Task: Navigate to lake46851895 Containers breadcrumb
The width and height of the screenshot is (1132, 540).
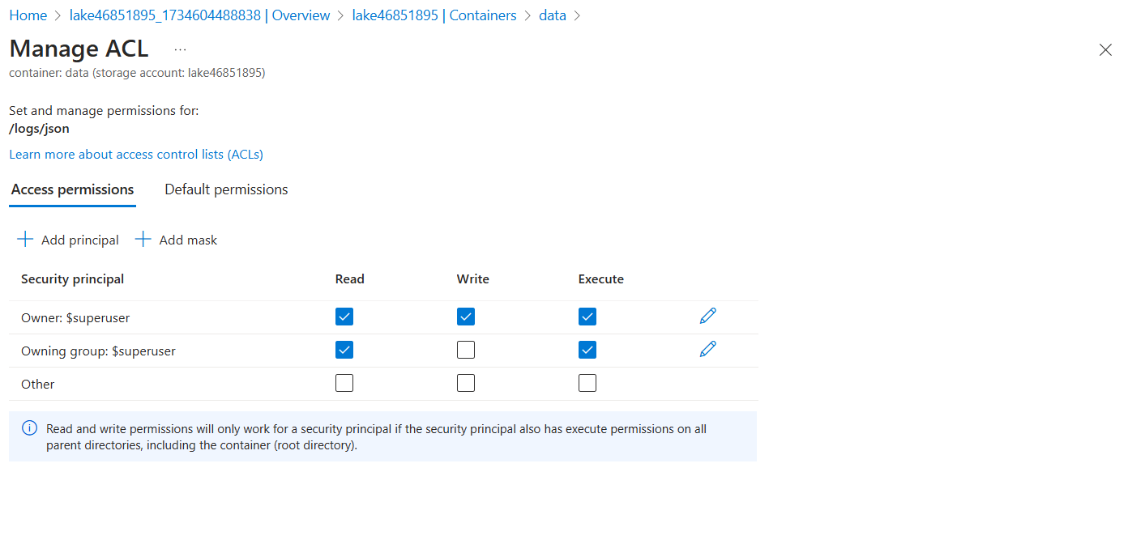Action: [434, 15]
